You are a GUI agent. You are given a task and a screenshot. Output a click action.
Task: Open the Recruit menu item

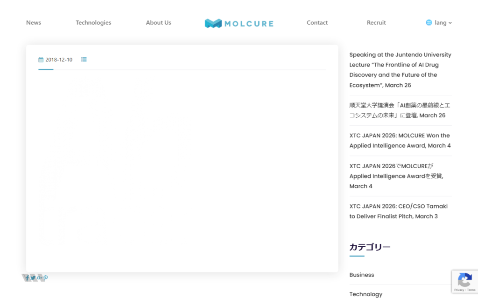tap(376, 22)
